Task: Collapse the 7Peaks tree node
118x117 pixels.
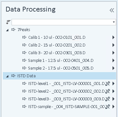Action: pyautogui.click(x=7, y=30)
